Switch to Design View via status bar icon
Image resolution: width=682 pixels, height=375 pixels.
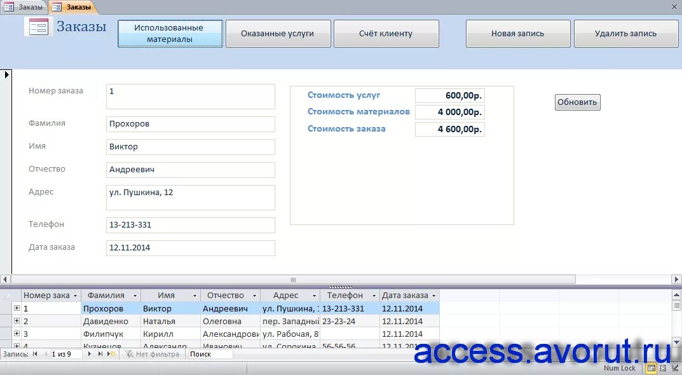[x=676, y=367]
